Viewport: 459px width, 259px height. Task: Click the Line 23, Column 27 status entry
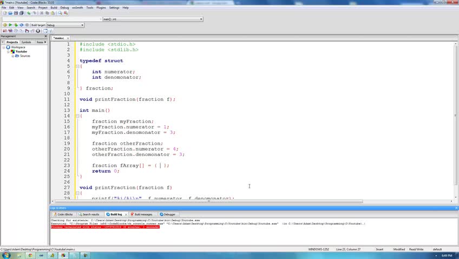click(349, 249)
